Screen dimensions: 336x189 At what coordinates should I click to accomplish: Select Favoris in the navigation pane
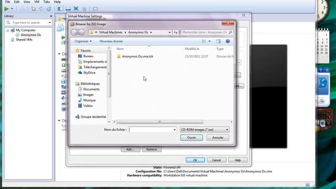pyautogui.click(x=86, y=50)
